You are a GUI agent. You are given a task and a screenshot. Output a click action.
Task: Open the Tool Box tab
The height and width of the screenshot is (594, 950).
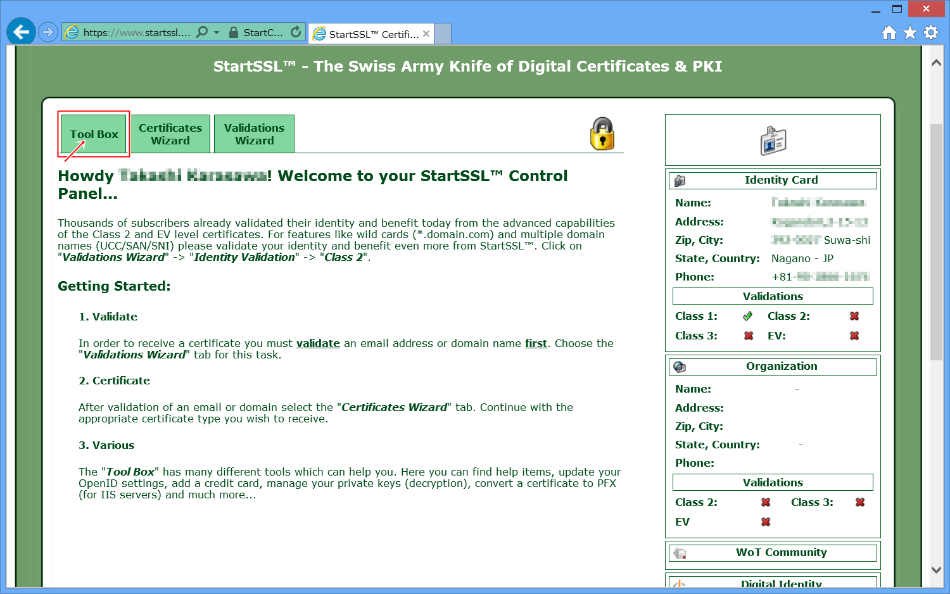94,134
